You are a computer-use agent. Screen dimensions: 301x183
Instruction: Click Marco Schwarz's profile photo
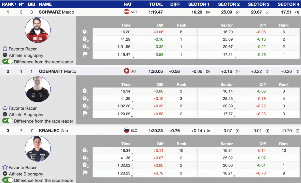[x=38, y=30]
